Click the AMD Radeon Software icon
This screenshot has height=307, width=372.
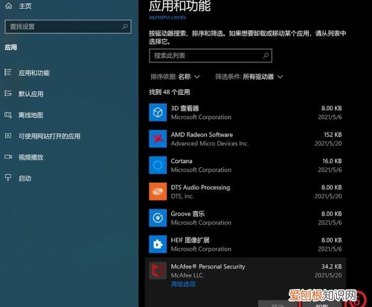[157, 138]
